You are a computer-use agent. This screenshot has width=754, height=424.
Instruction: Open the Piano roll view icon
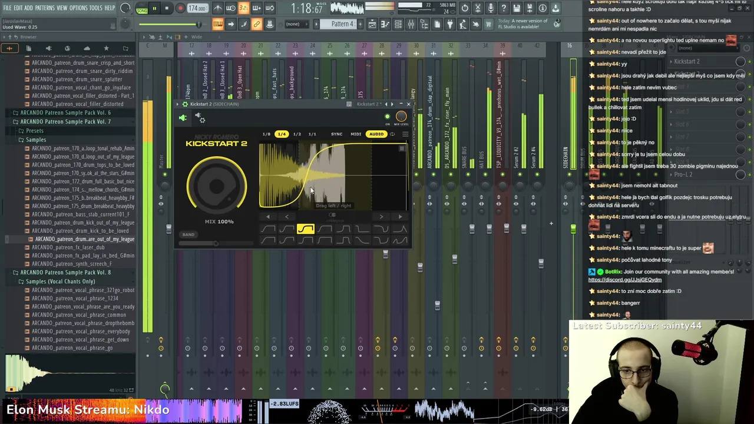tap(385, 24)
